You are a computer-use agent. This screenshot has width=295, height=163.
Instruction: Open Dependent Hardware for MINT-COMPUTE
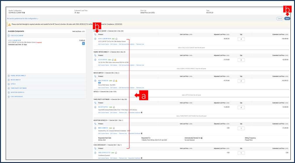(134, 133)
